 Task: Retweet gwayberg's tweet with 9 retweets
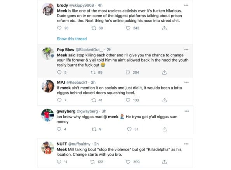click(94, 129)
